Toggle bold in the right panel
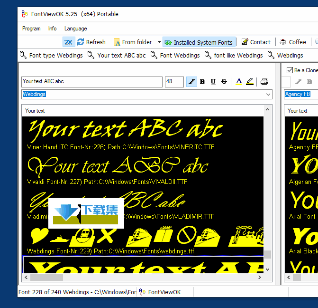The height and width of the screenshot is (308, 318). (x=309, y=82)
